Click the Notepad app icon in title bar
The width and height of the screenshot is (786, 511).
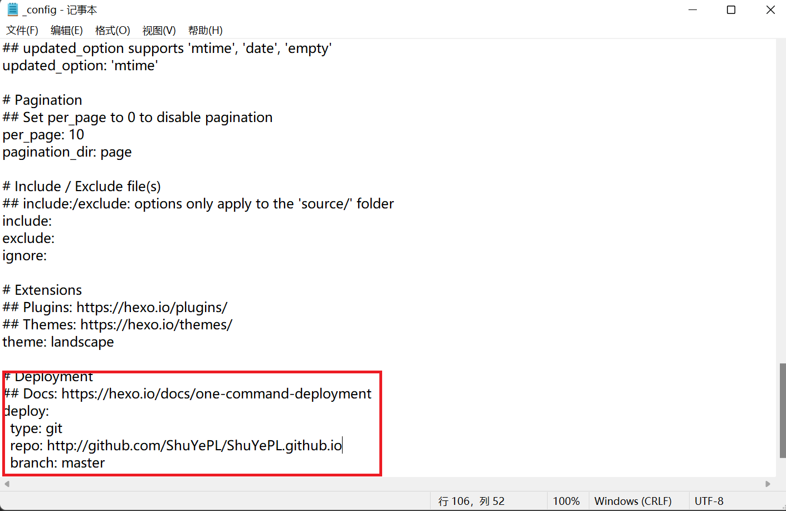pos(12,10)
